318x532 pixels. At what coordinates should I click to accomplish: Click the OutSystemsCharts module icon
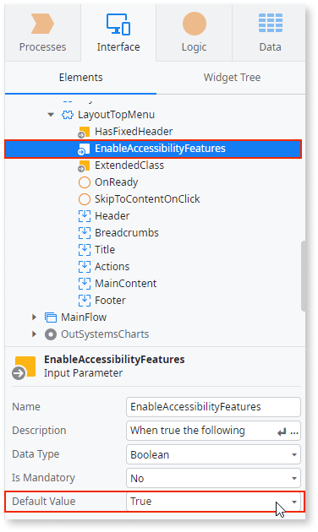pos(51,334)
